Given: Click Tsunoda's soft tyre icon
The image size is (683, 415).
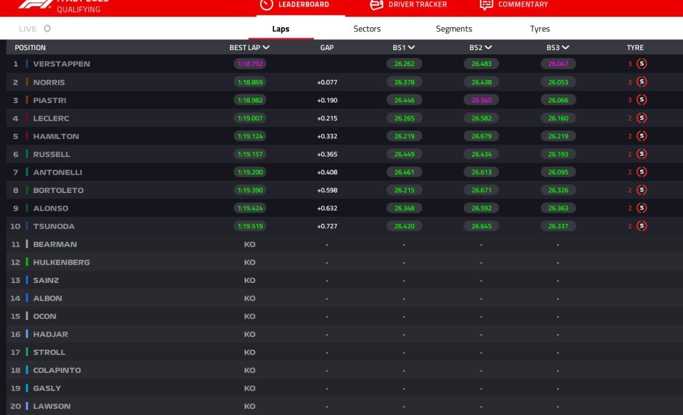Looking at the screenshot, I should (x=641, y=226).
